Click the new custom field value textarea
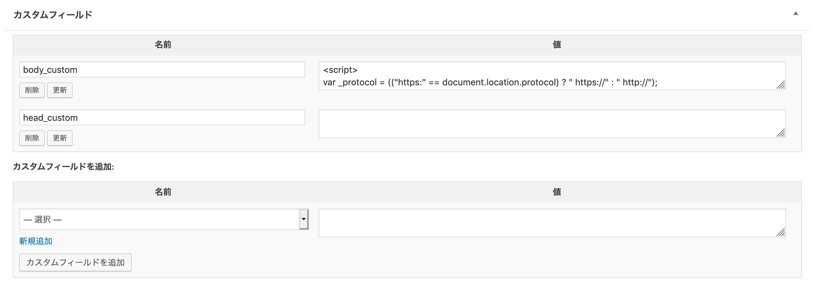The width and height of the screenshot is (814, 287). point(552,223)
